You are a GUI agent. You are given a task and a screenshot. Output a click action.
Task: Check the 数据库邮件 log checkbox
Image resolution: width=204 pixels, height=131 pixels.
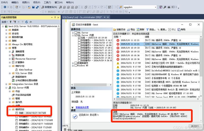(x=76, y=63)
